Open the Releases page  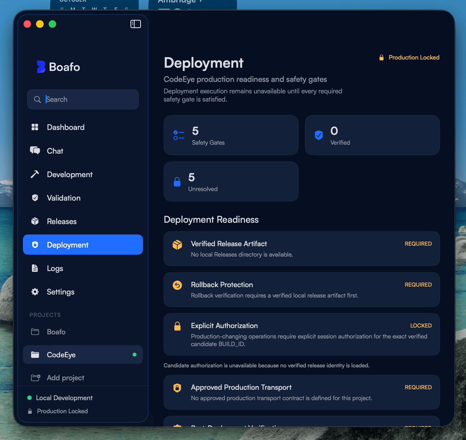click(x=83, y=221)
